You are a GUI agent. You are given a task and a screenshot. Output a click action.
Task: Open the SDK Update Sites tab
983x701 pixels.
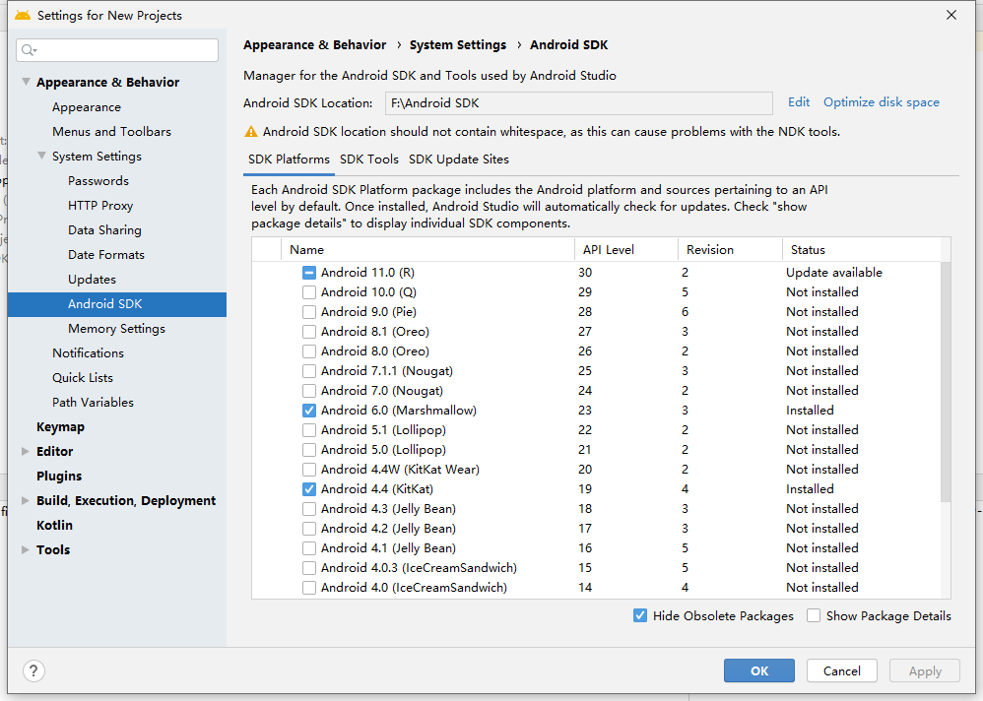pyautogui.click(x=459, y=159)
